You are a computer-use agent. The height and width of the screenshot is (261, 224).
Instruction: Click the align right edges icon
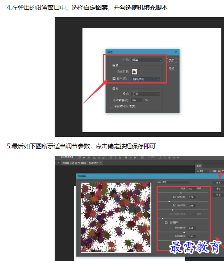[104, 157]
